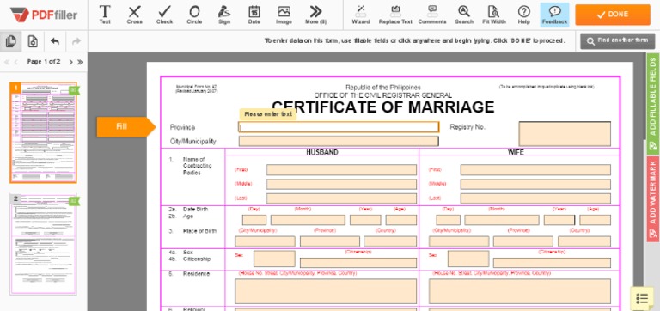This screenshot has width=660, height=311.
Task: Go to the next page
Action: [70, 62]
